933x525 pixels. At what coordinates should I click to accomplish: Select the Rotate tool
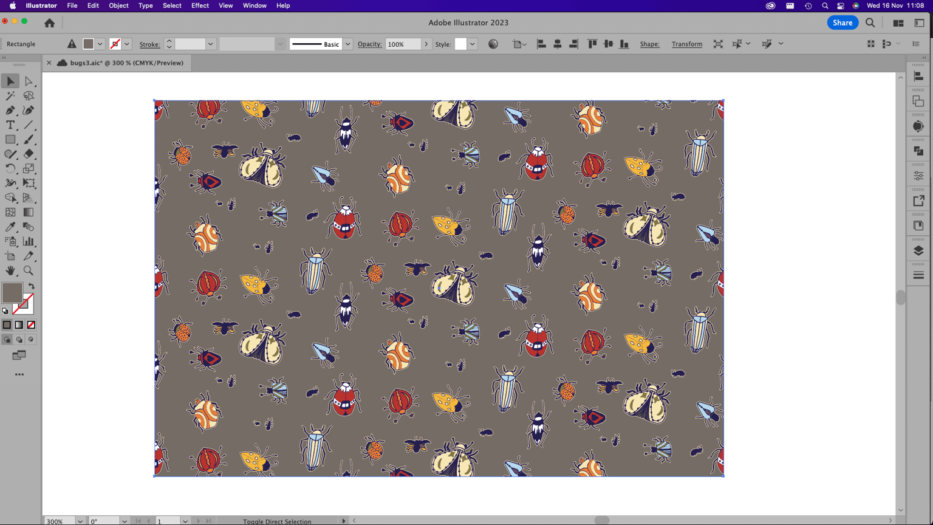click(x=10, y=168)
